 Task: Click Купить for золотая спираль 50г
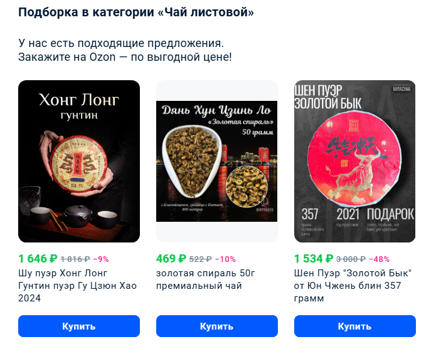(x=217, y=326)
